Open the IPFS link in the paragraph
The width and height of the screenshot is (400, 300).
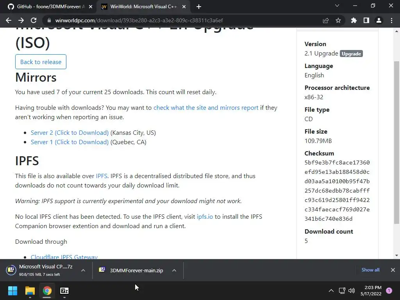click(102, 176)
